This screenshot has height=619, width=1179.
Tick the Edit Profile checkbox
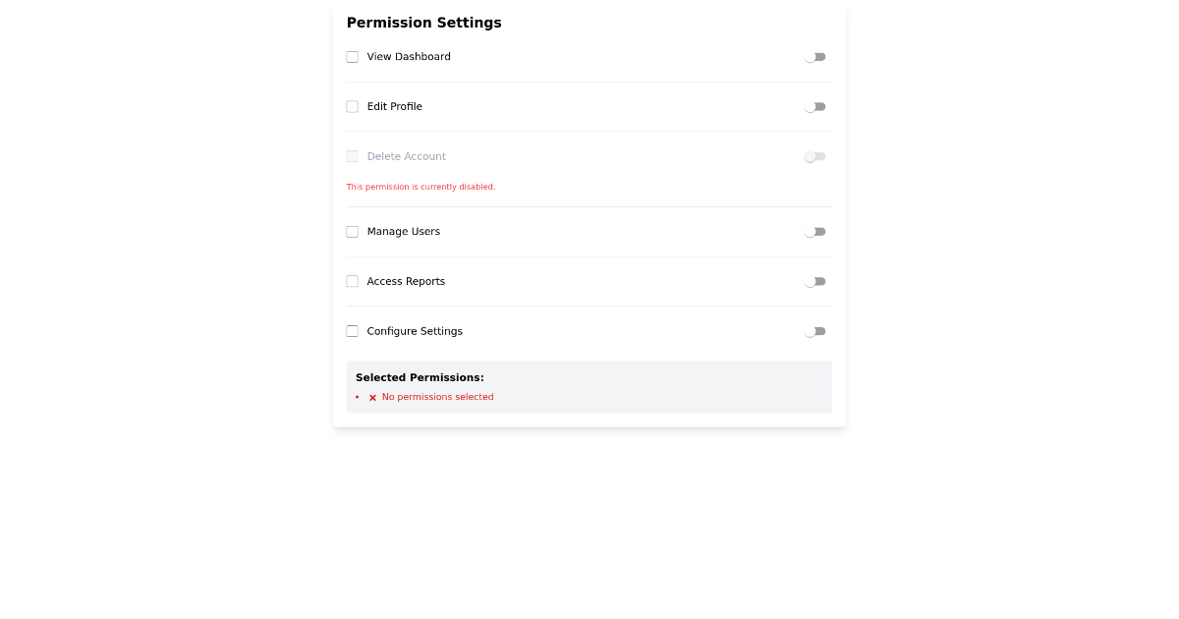(352, 106)
